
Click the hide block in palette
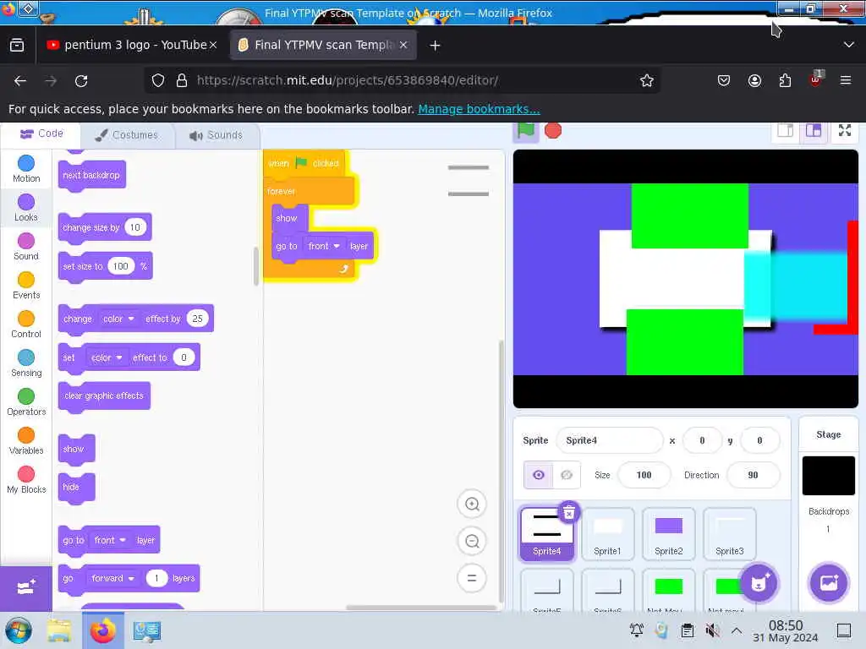[76, 488]
